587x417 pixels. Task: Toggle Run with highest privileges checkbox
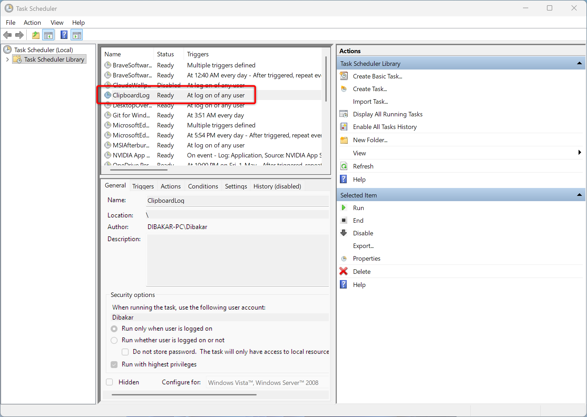[x=114, y=364]
